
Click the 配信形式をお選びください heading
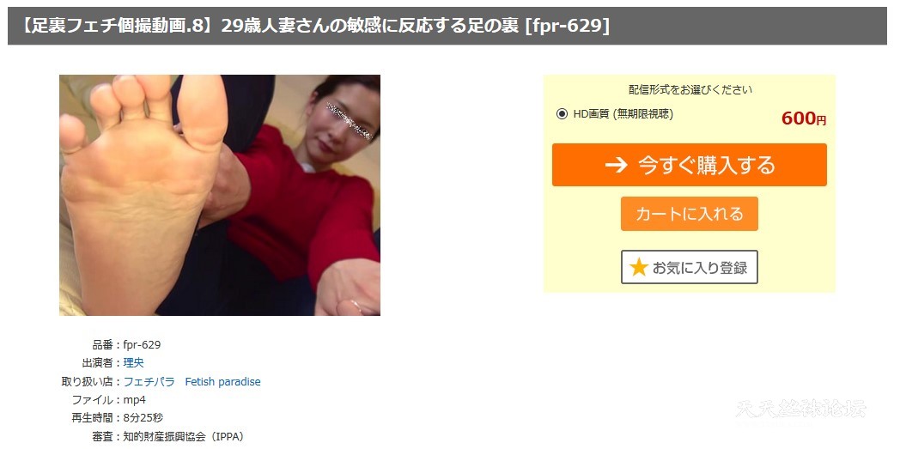coord(690,89)
